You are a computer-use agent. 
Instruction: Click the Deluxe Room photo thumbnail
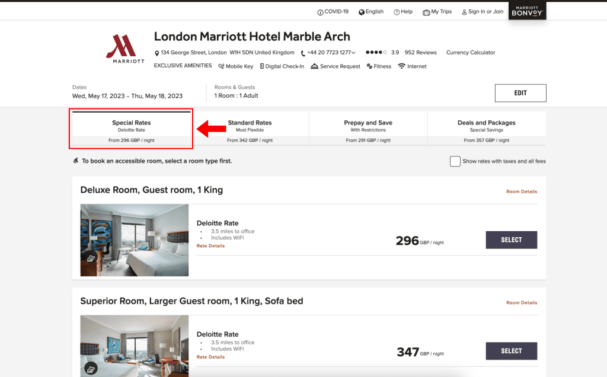(135, 240)
